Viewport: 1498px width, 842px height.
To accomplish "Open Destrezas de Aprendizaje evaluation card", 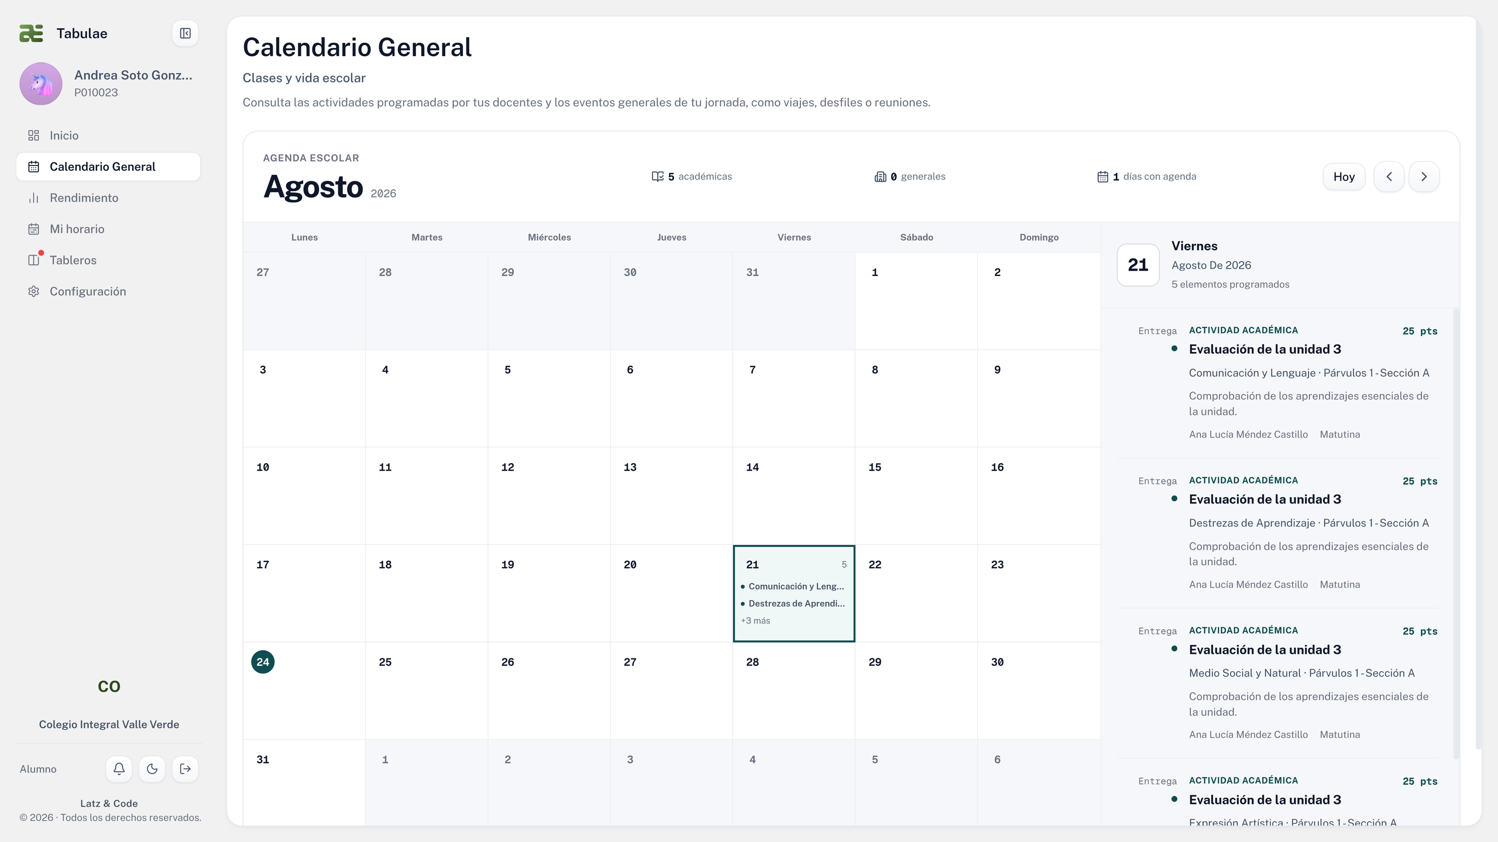I will pos(1278,533).
